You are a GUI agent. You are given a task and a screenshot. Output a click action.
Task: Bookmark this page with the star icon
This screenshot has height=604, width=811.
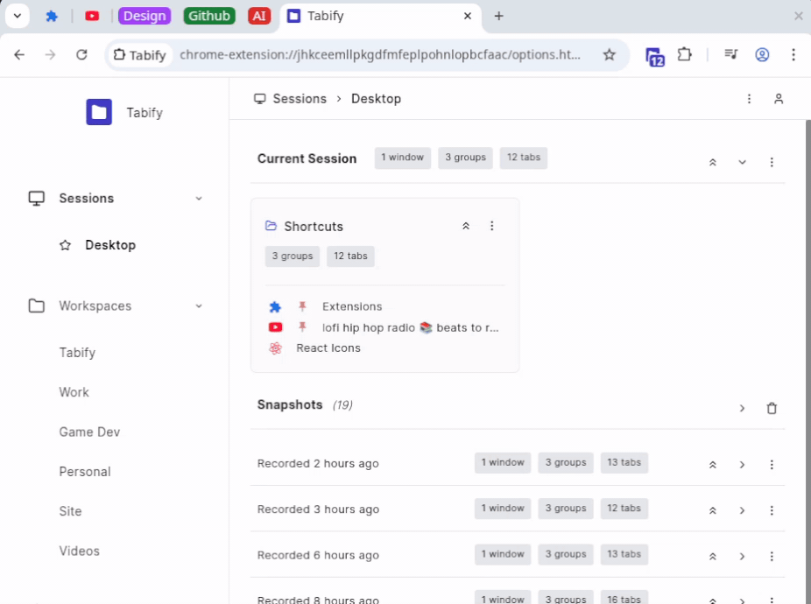(610, 54)
